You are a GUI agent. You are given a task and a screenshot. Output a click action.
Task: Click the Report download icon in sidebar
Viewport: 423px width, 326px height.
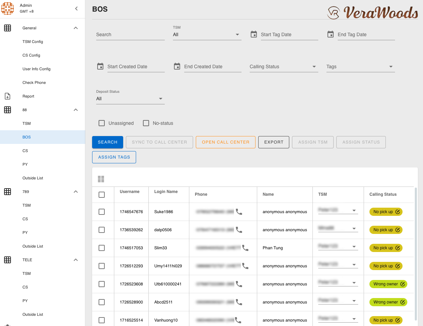[8, 96]
